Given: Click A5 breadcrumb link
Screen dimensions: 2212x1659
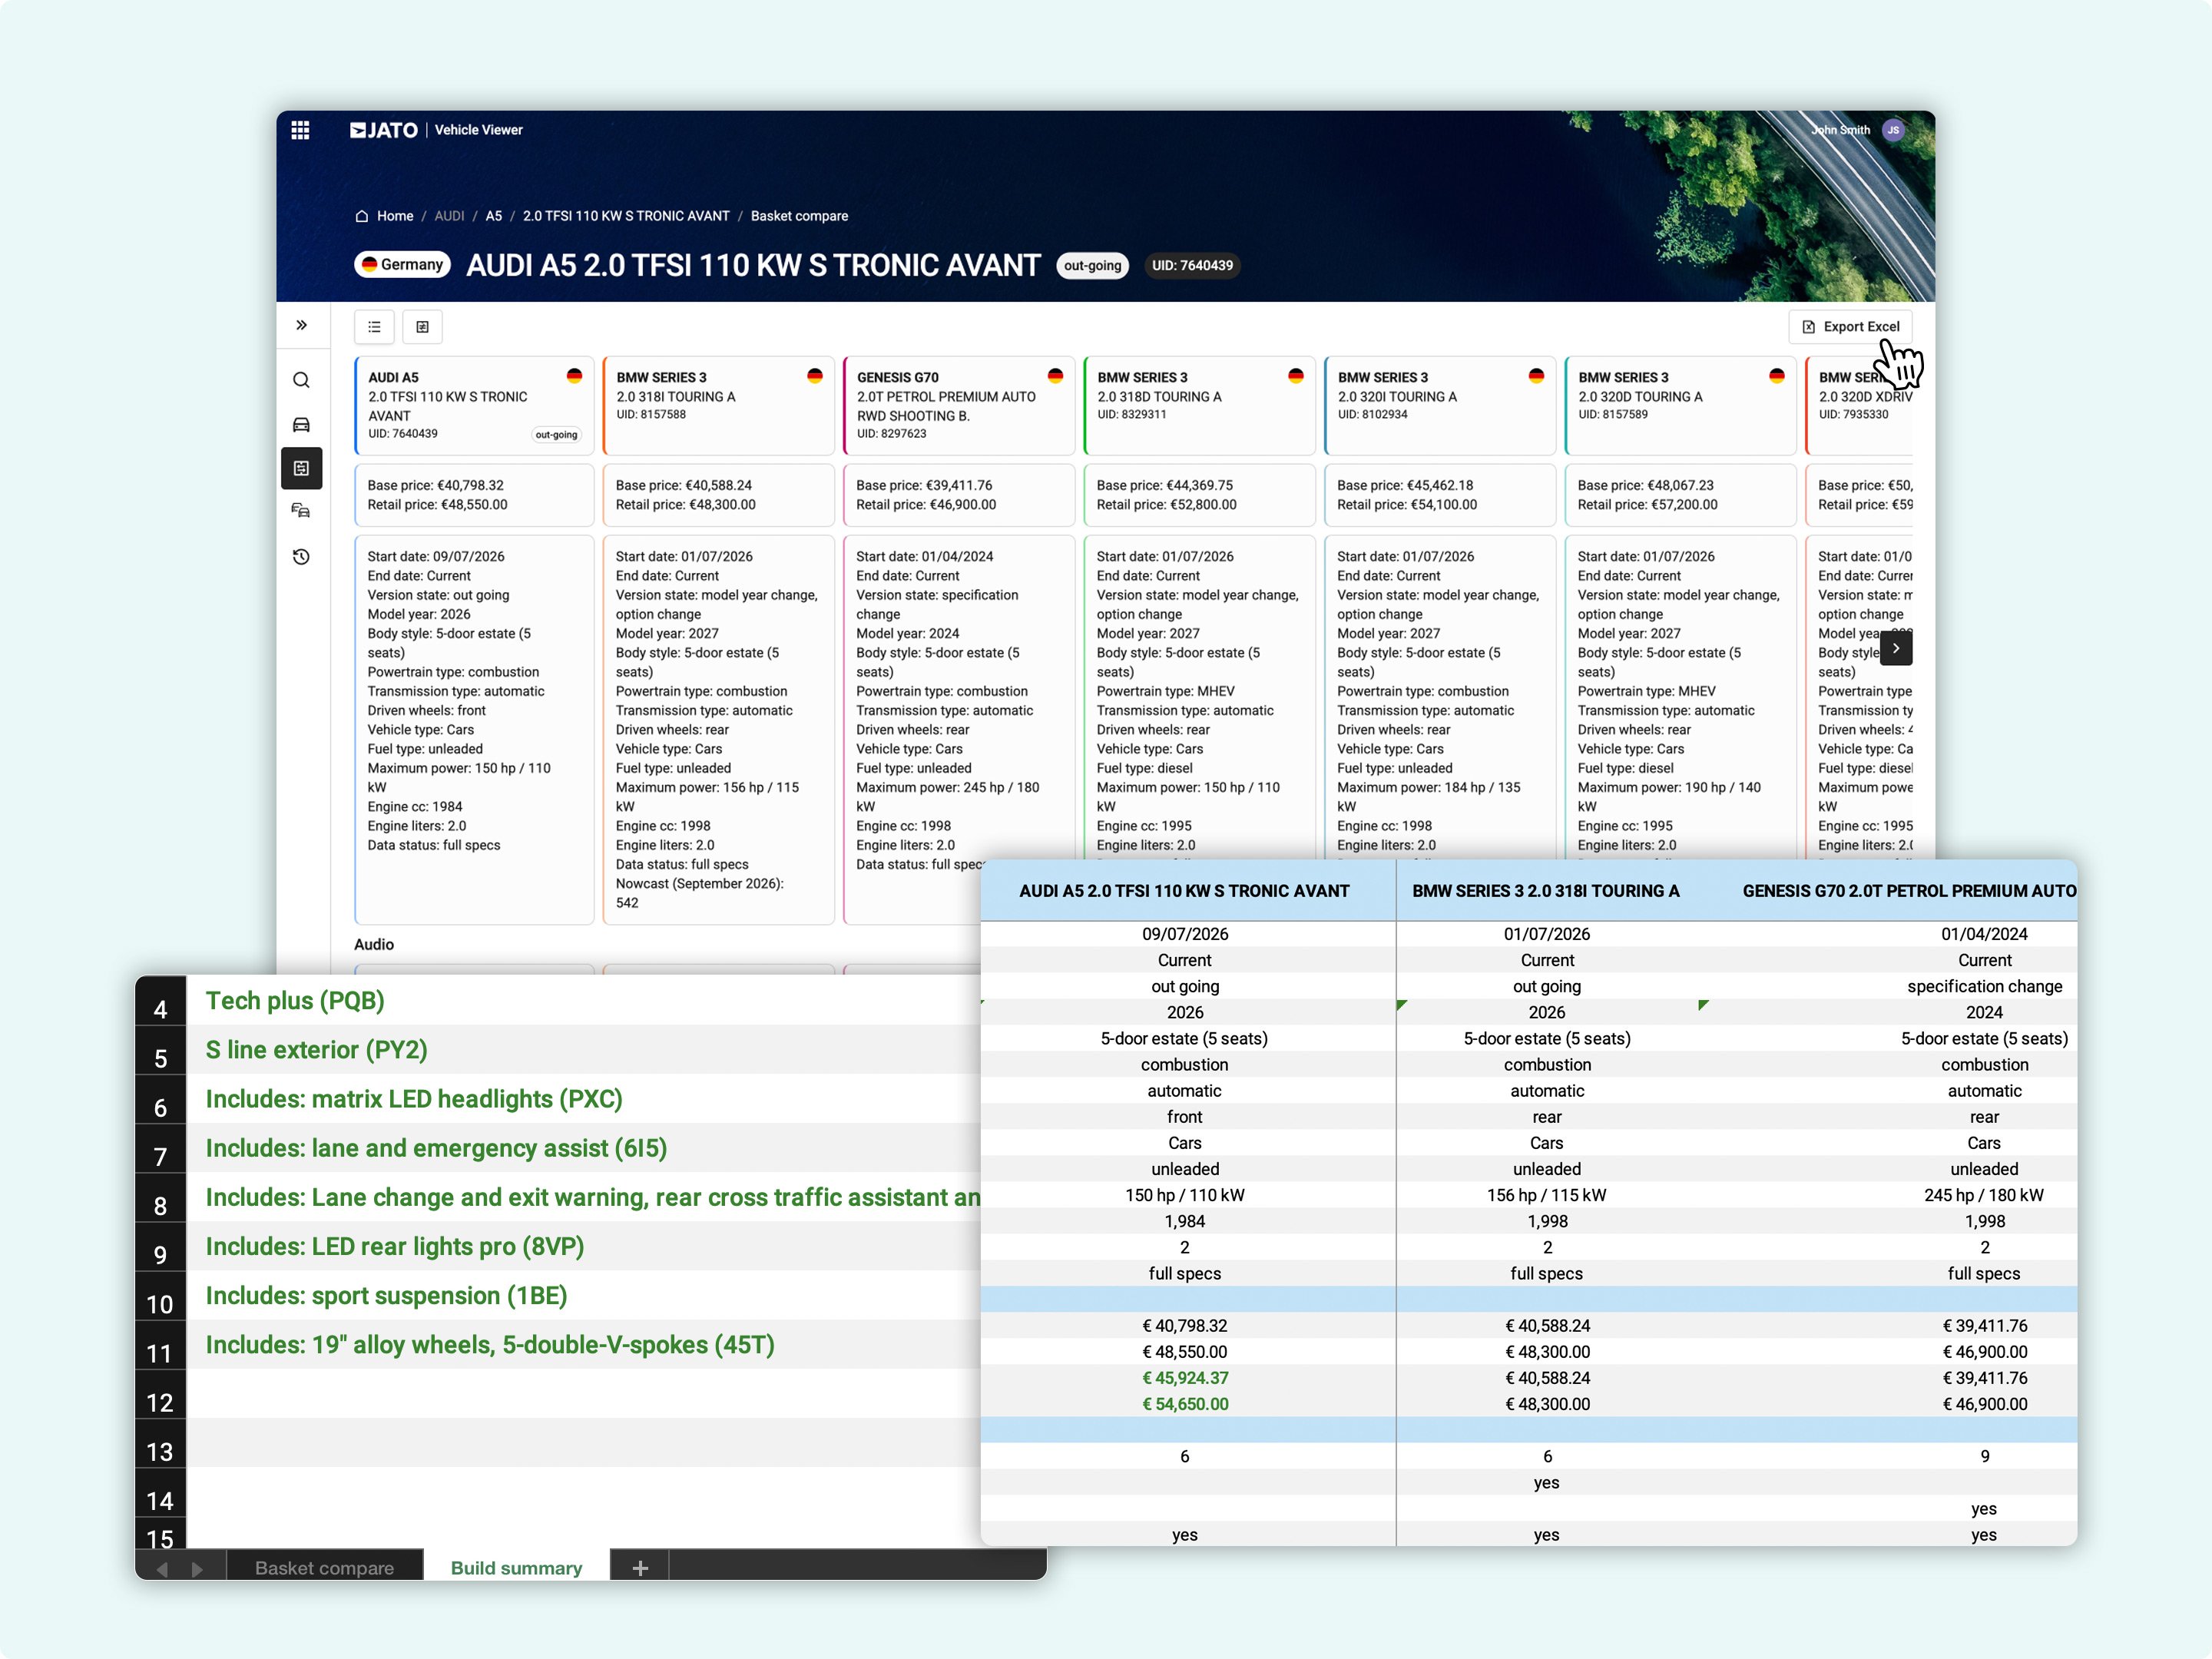Looking at the screenshot, I should [494, 216].
